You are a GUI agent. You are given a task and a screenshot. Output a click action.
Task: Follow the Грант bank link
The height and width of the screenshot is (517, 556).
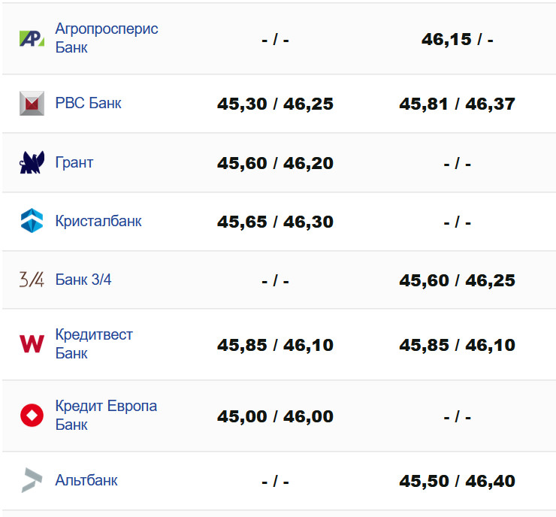(74, 162)
